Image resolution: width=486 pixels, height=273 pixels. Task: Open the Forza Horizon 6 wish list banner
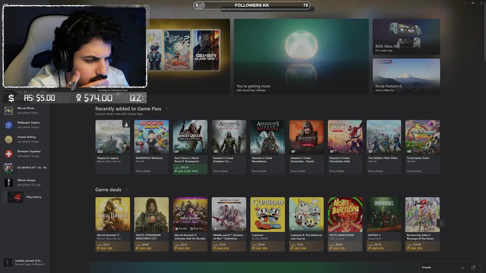406,76
